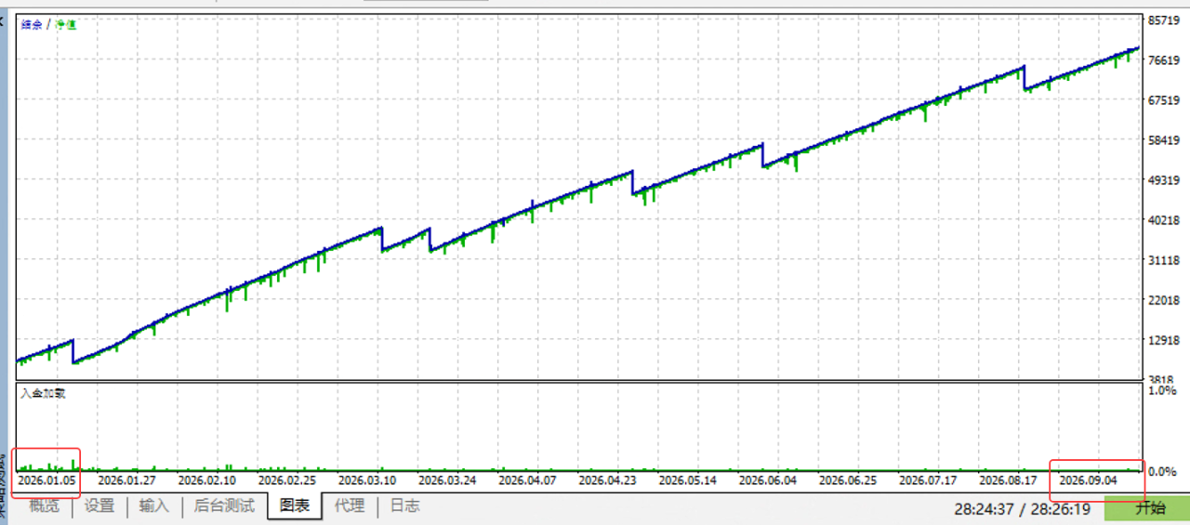Click the axis value 49319
Screen dimensions: 1190x525
(1164, 179)
